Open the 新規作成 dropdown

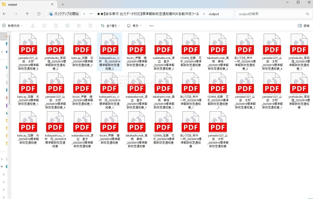[x=12, y=26]
